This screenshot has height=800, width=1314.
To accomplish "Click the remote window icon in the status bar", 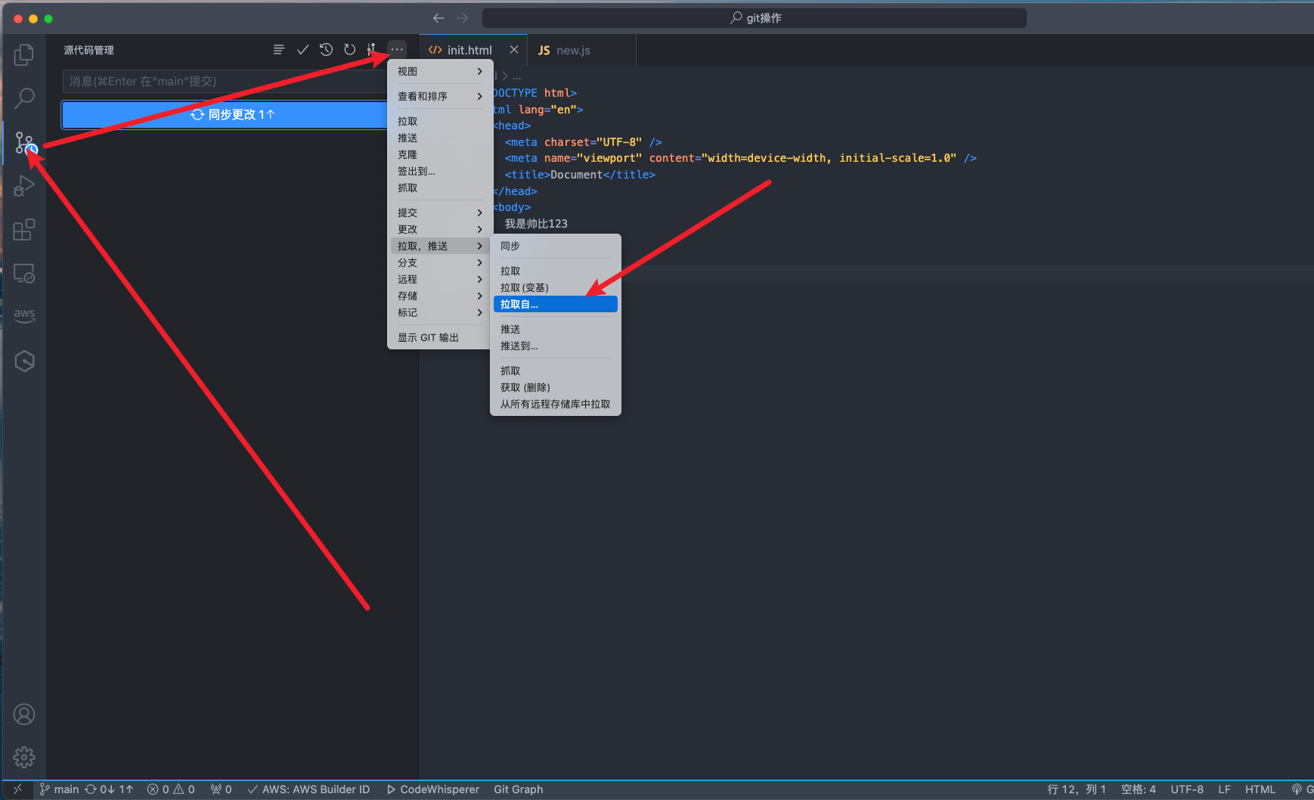I will 17,789.
